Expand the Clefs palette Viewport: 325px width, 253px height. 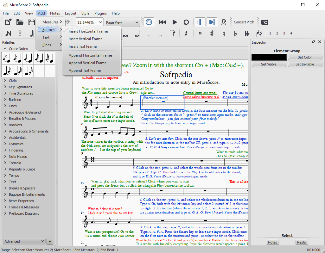tap(5, 80)
